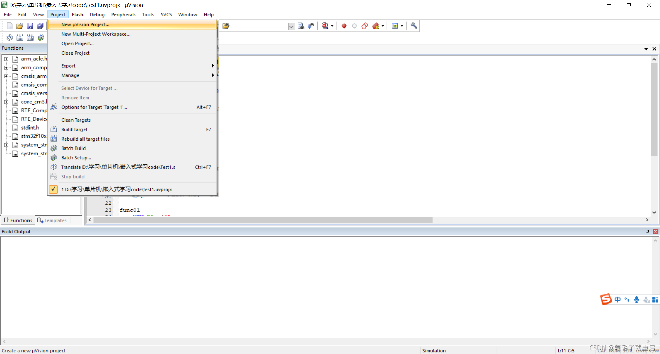Click the func01 label on line 23
Viewport: 660px width, 354px height.
pos(130,210)
